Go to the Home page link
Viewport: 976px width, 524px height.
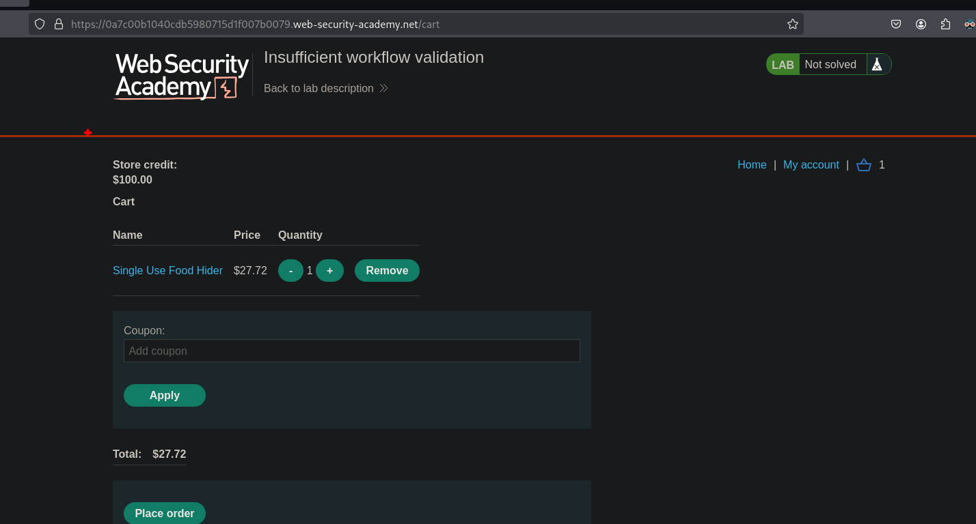pos(752,165)
